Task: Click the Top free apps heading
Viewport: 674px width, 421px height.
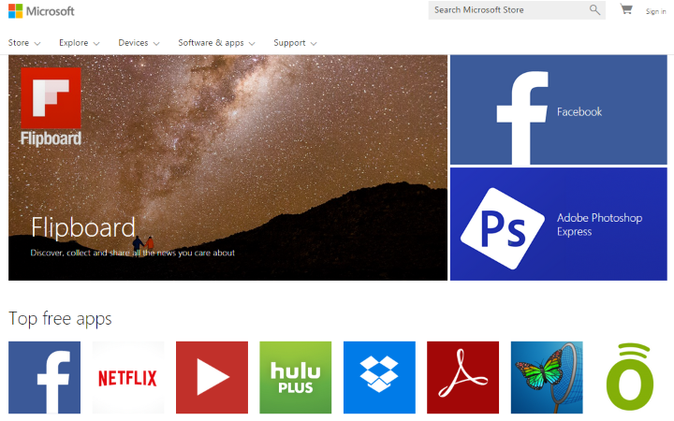Action: [60, 319]
